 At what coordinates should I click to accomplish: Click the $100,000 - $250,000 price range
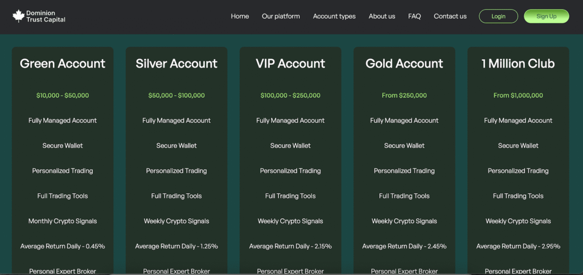[290, 95]
